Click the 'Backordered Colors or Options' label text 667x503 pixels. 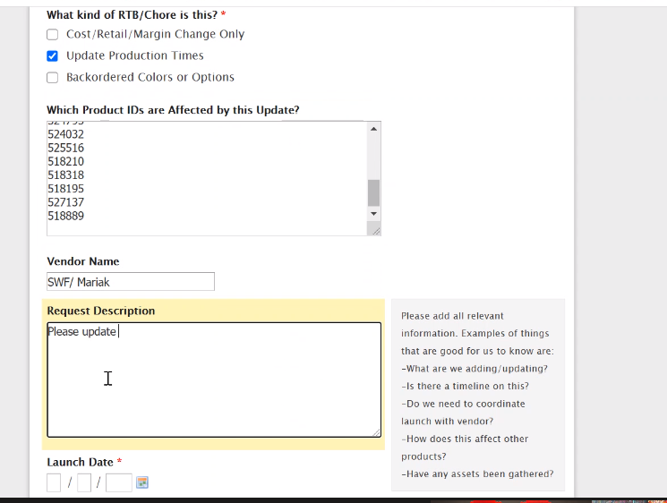(x=150, y=77)
